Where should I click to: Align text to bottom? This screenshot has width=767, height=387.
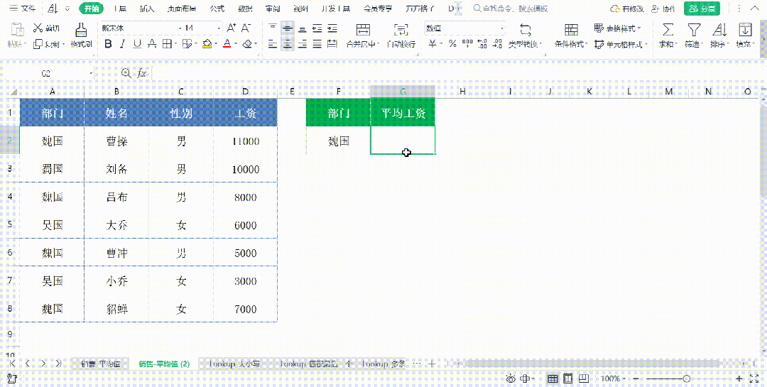pos(303,28)
